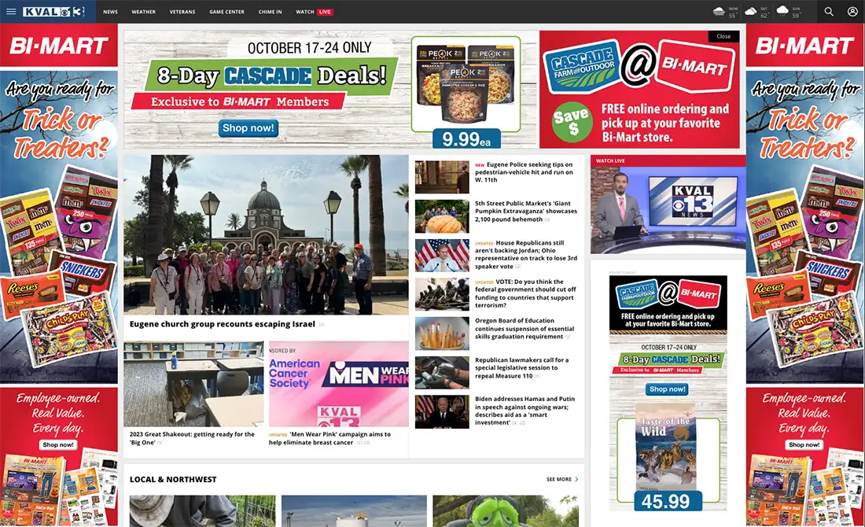Click Shop now in top banner

(248, 128)
